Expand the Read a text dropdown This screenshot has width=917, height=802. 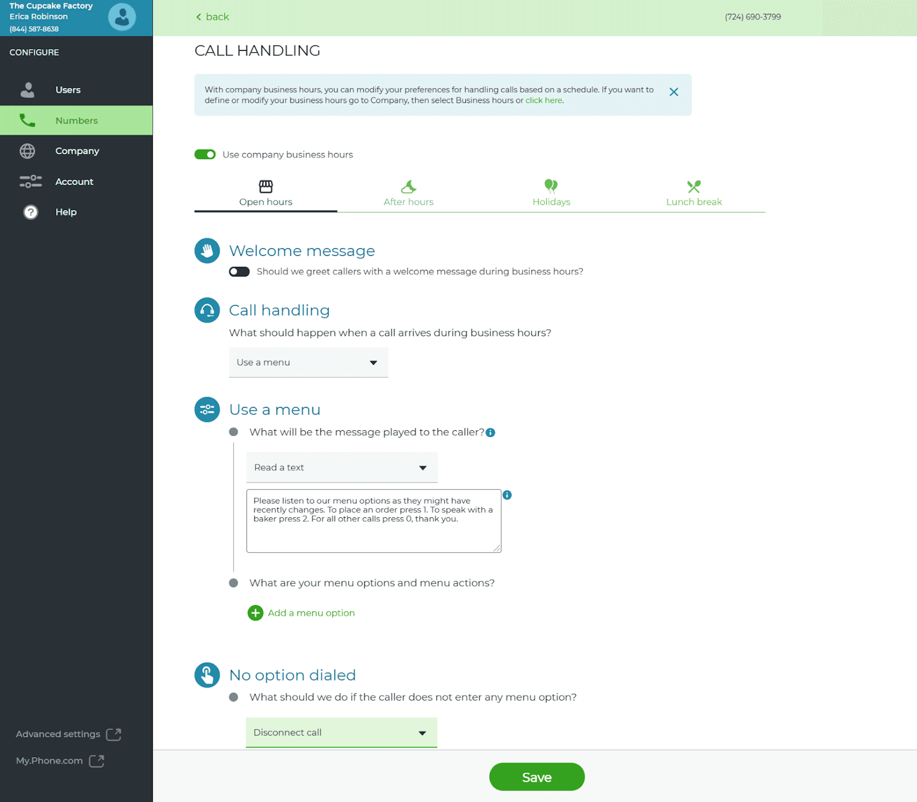coord(342,467)
